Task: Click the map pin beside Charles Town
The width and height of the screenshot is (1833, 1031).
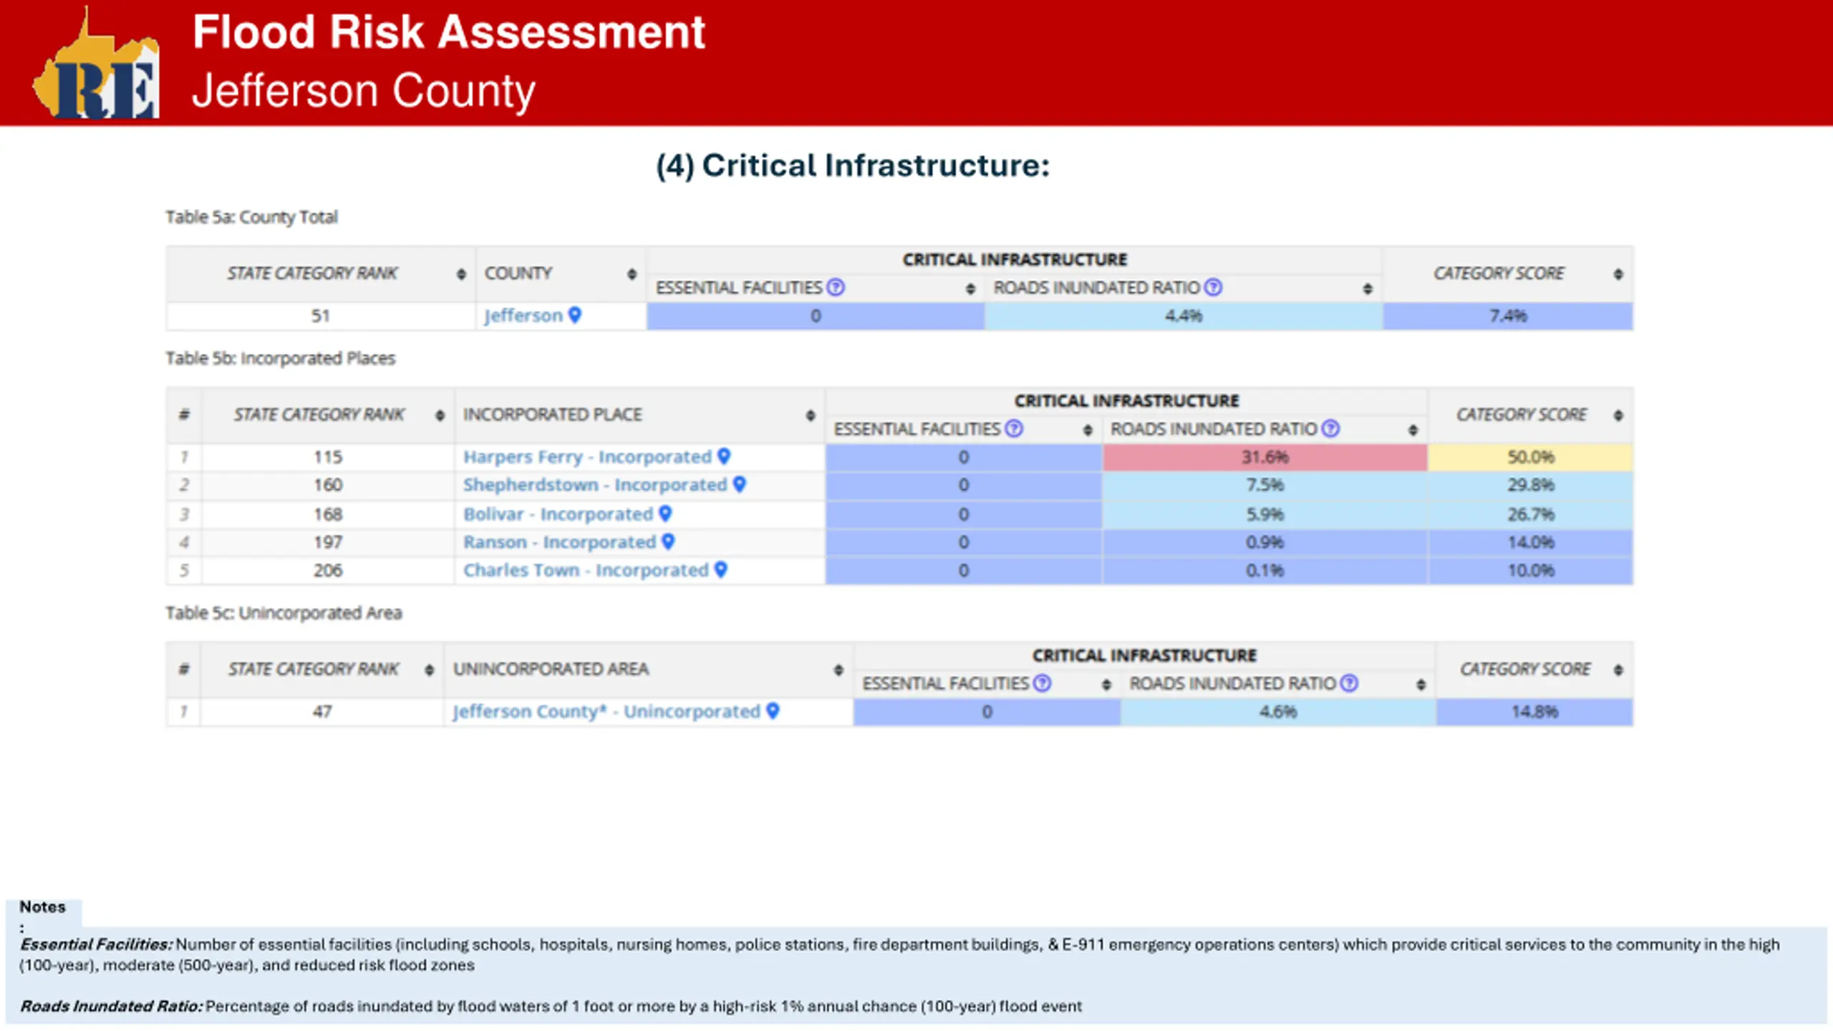Action: click(721, 570)
